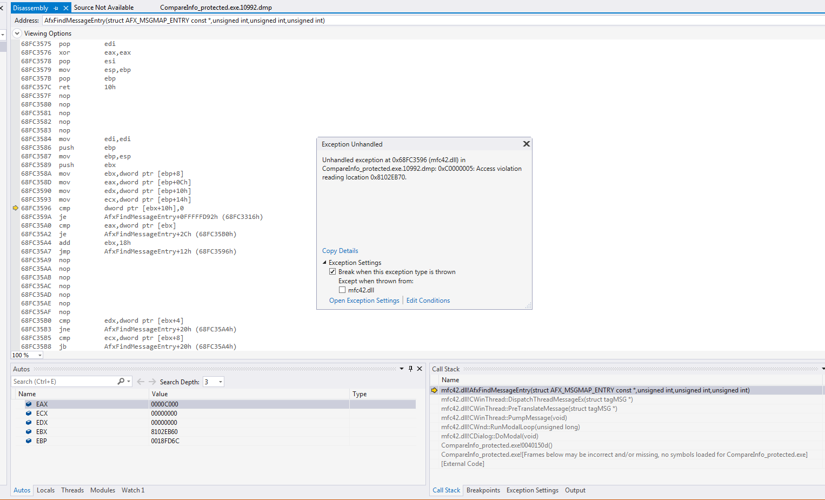Click the Type column header in Autos

coord(383,394)
